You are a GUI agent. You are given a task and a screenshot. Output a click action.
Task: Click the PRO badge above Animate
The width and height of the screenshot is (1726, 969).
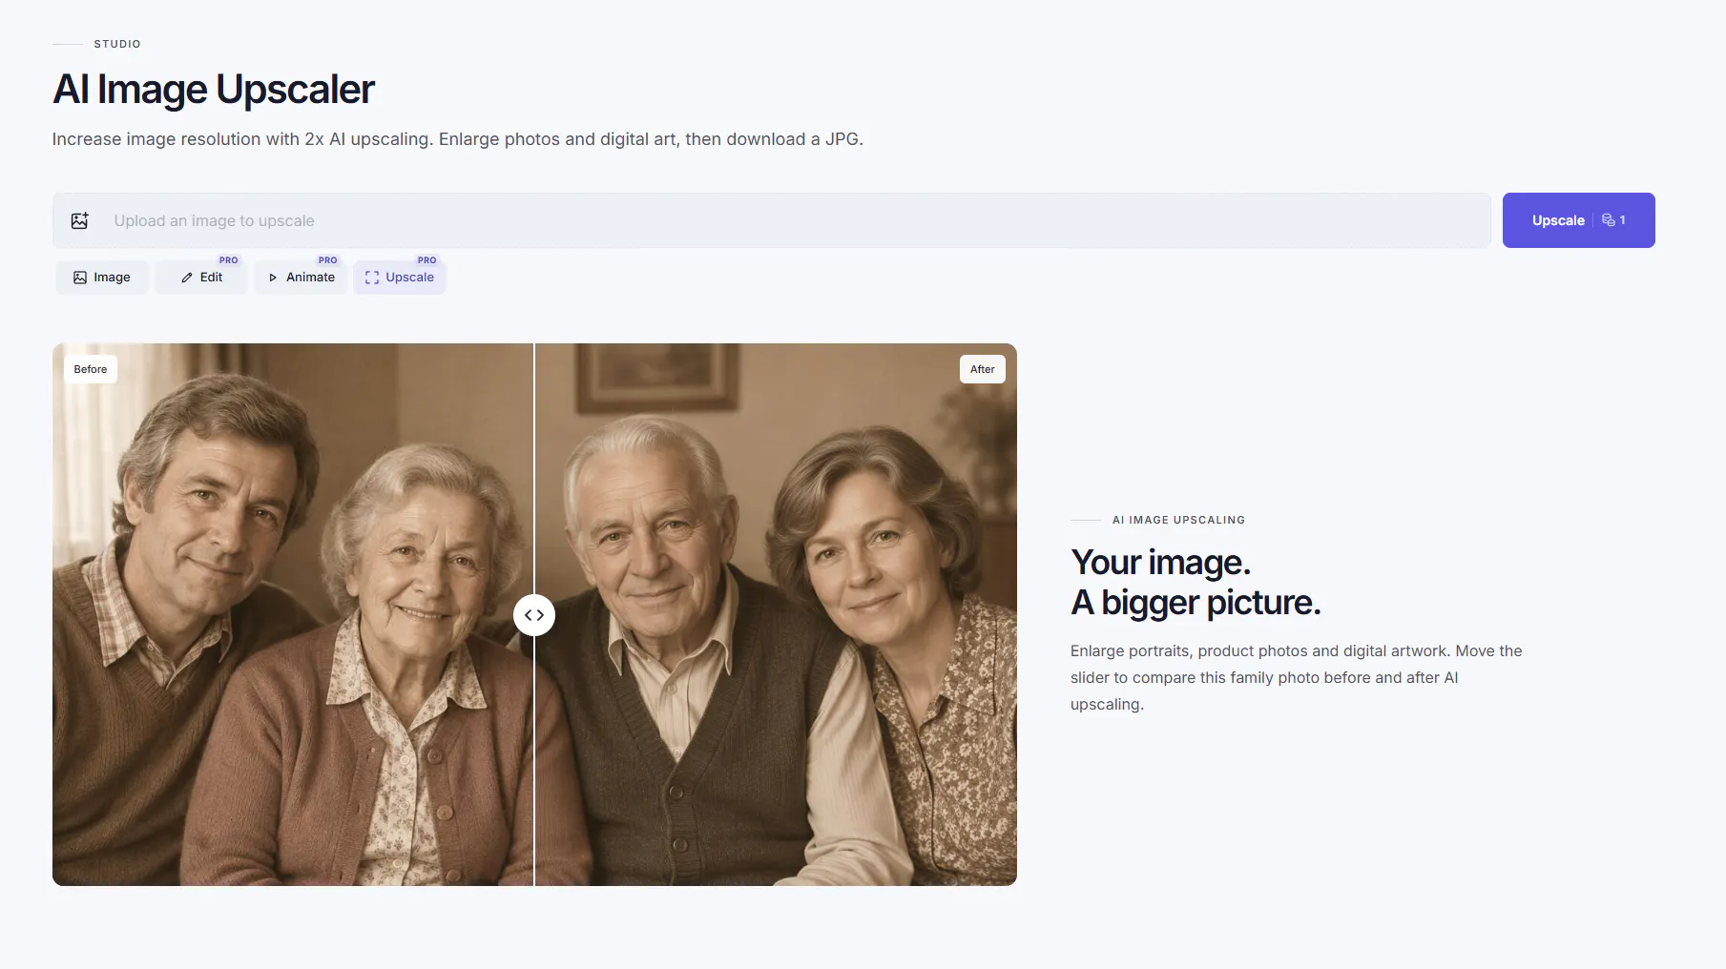[x=327, y=260]
